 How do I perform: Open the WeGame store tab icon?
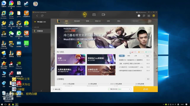pyautogui.click(x=94, y=15)
